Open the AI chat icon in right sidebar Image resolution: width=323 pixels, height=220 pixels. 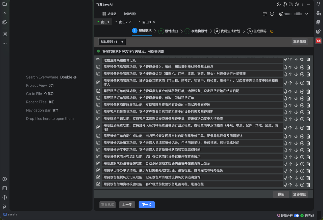click(318, 13)
